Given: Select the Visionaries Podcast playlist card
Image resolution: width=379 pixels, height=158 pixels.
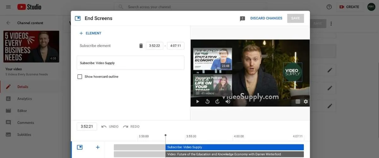Looking at the screenshot, I should coord(213,85).
